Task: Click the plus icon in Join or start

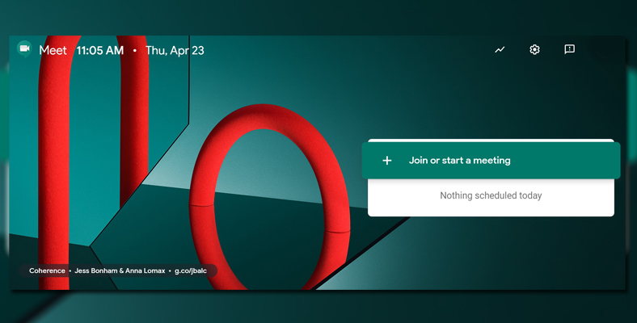Action: 387,161
